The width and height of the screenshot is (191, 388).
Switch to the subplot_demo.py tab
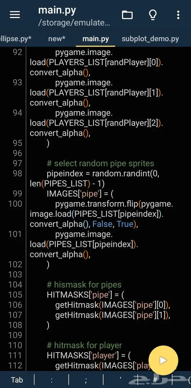(x=150, y=39)
